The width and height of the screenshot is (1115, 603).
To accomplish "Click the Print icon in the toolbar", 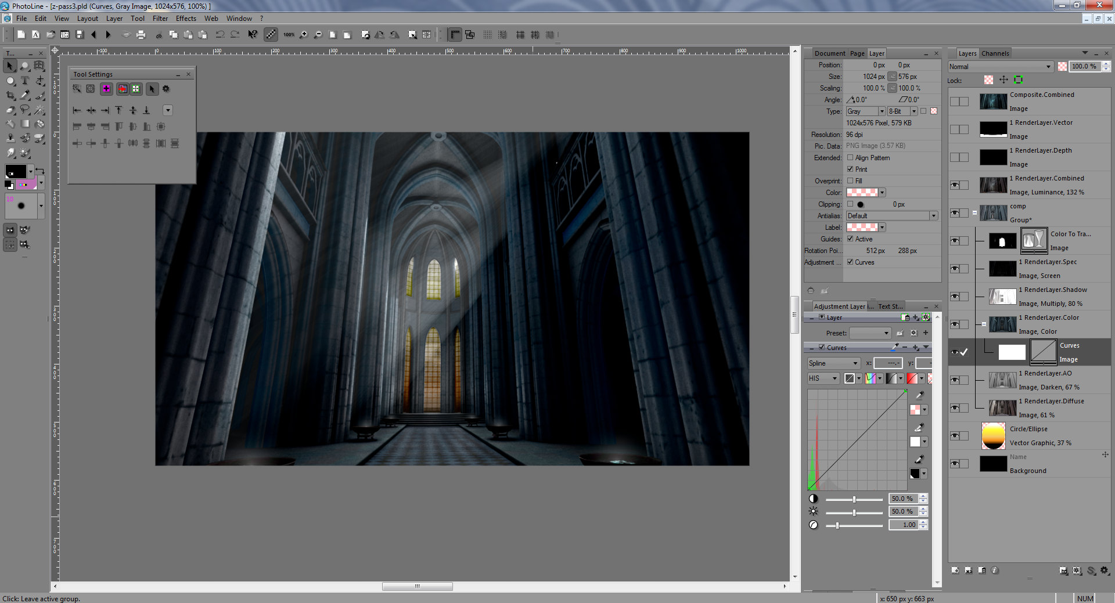I will click(x=141, y=35).
